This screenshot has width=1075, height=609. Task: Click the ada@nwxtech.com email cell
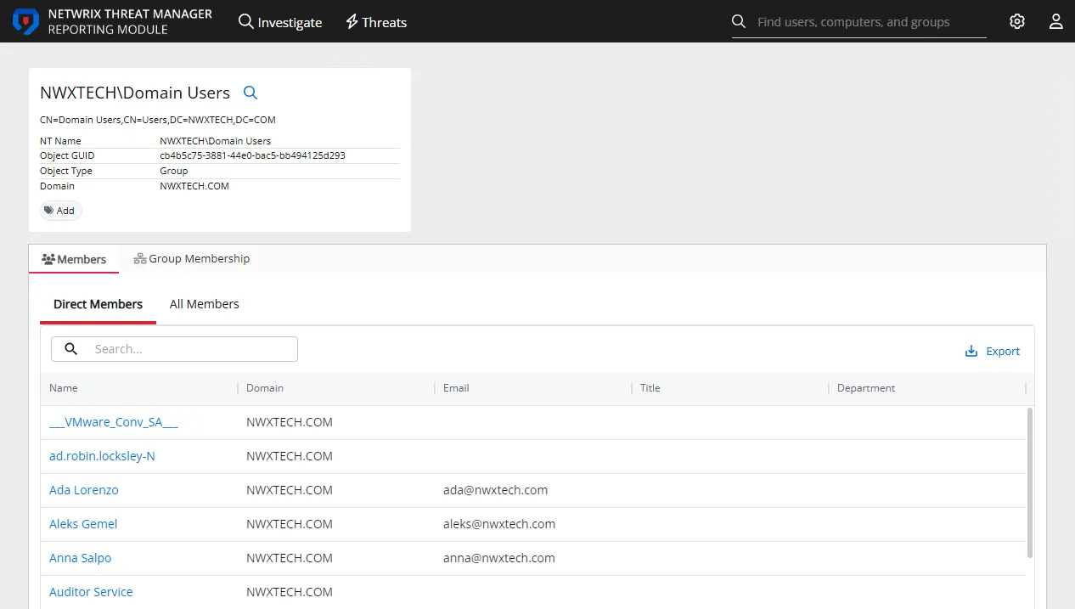coord(496,490)
